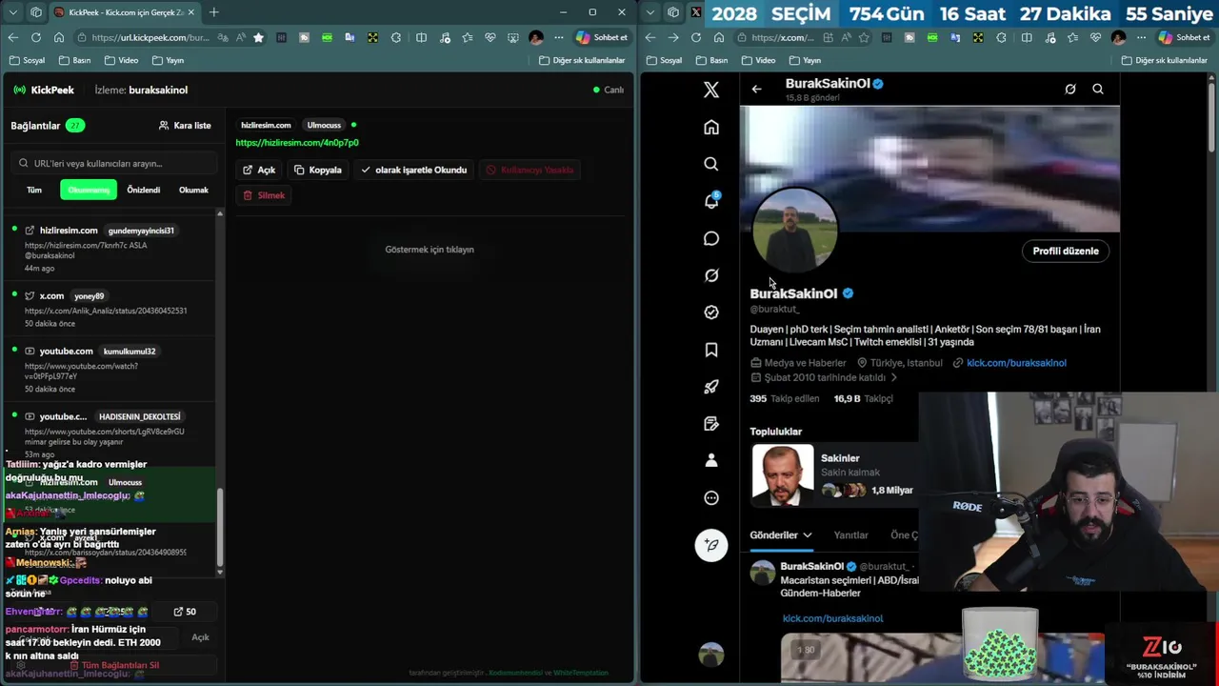Open rocket Creator Studio icon in X sidebar

pyautogui.click(x=710, y=387)
